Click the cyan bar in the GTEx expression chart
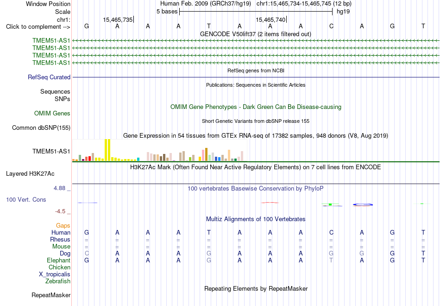 138,159
